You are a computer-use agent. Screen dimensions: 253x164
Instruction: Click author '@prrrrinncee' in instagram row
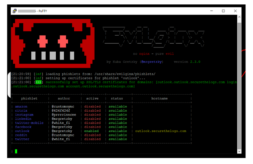(x=64, y=115)
